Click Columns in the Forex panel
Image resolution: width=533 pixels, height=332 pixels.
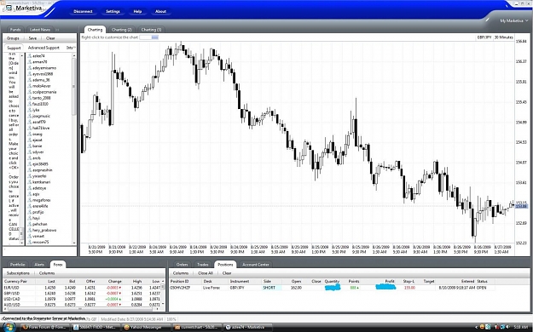click(47, 273)
